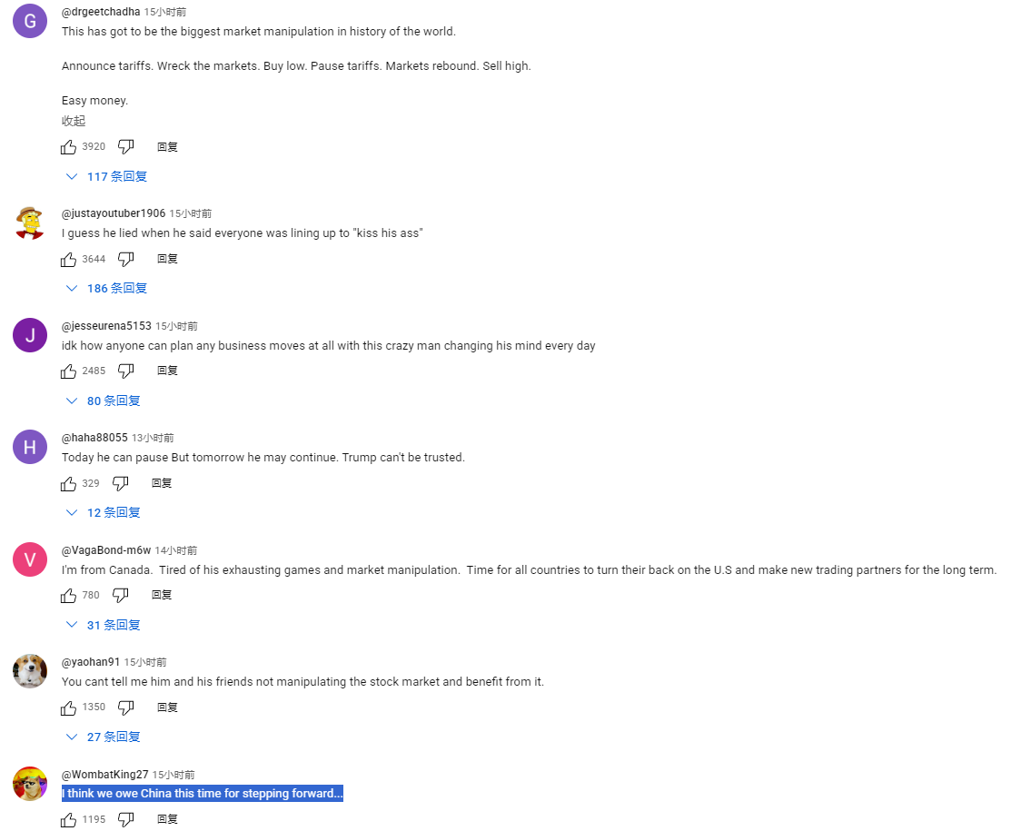The height and width of the screenshot is (831, 1021).
Task: Expand 12 replies under @haha88055
Action: [x=104, y=513]
